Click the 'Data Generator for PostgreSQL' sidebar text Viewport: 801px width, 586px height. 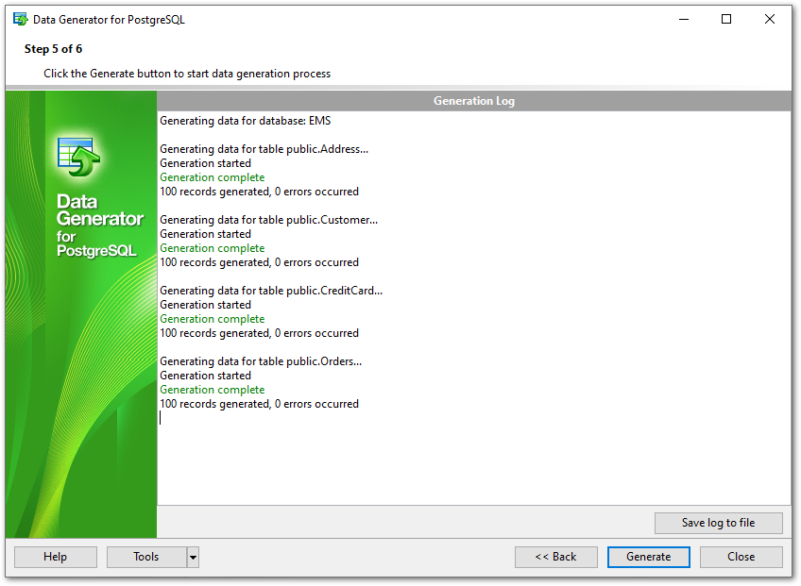[99, 226]
